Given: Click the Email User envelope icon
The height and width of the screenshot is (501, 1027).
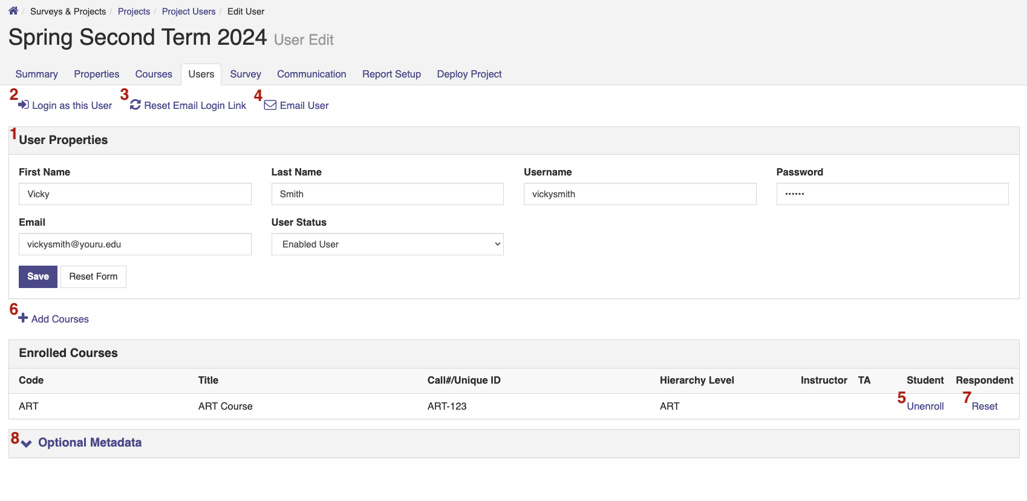Looking at the screenshot, I should click(270, 105).
